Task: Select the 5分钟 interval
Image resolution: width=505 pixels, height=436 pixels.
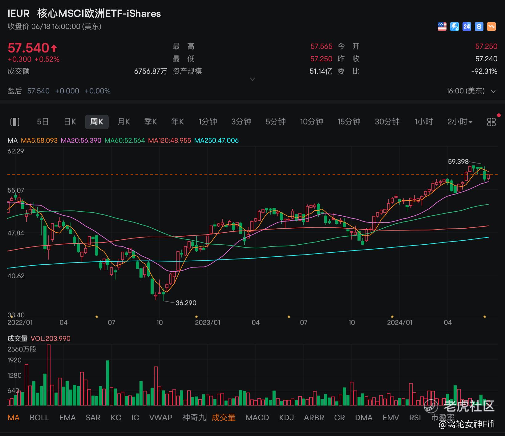Action: coord(276,122)
